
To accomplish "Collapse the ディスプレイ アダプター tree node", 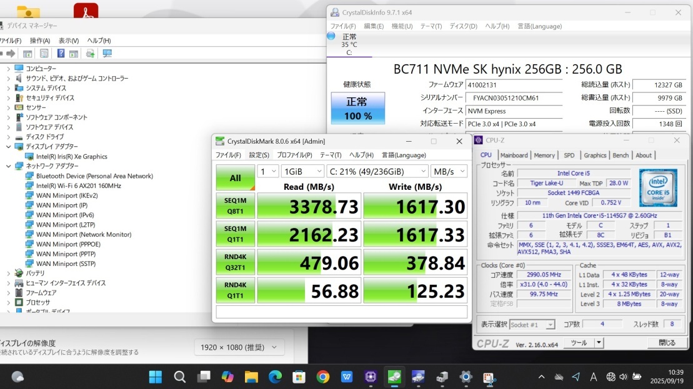I will pos(8,147).
